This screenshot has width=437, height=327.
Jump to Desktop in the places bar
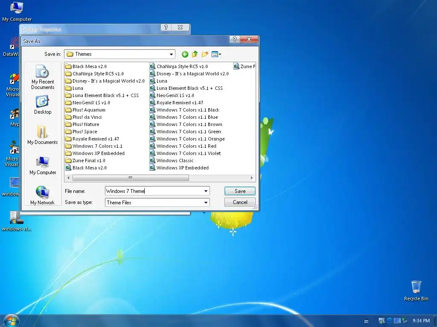43,105
